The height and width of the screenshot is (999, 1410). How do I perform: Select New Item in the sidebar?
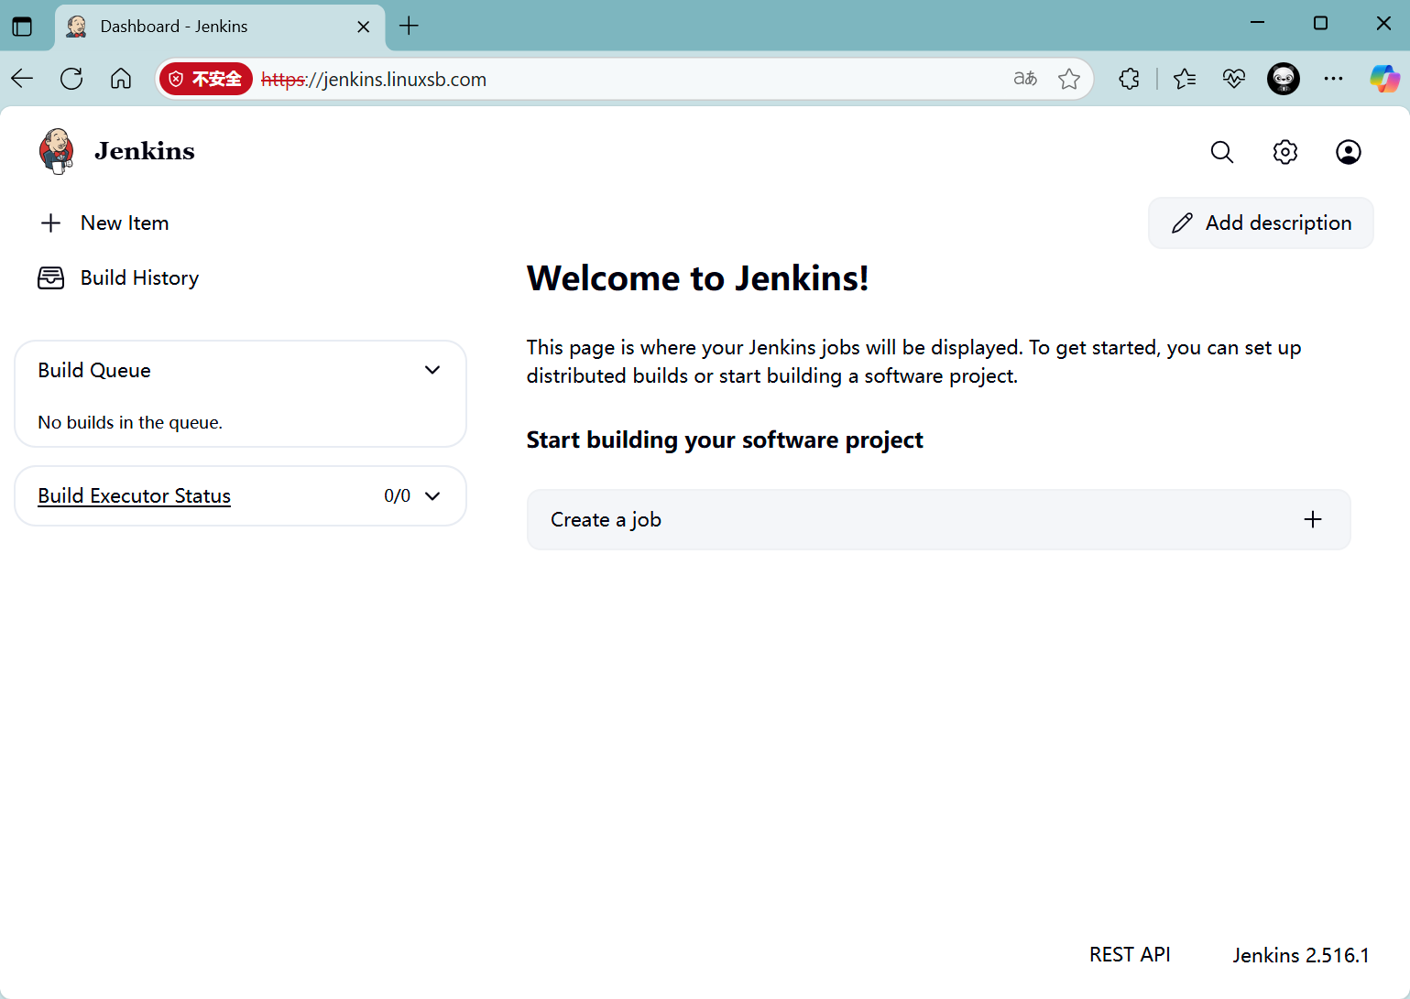(124, 223)
